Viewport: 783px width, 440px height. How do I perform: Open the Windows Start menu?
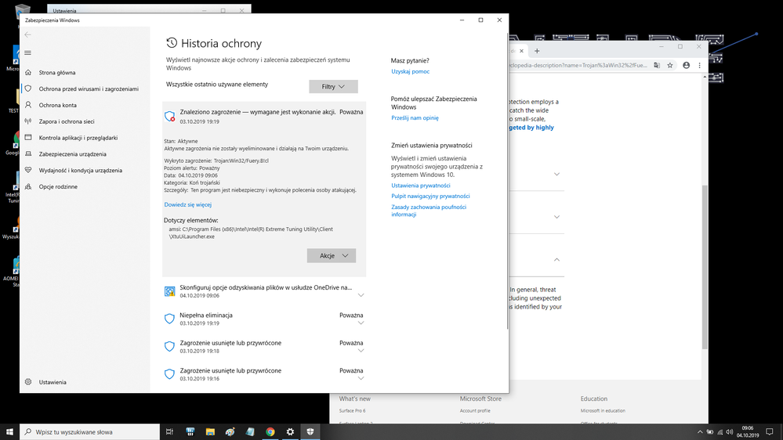point(9,431)
